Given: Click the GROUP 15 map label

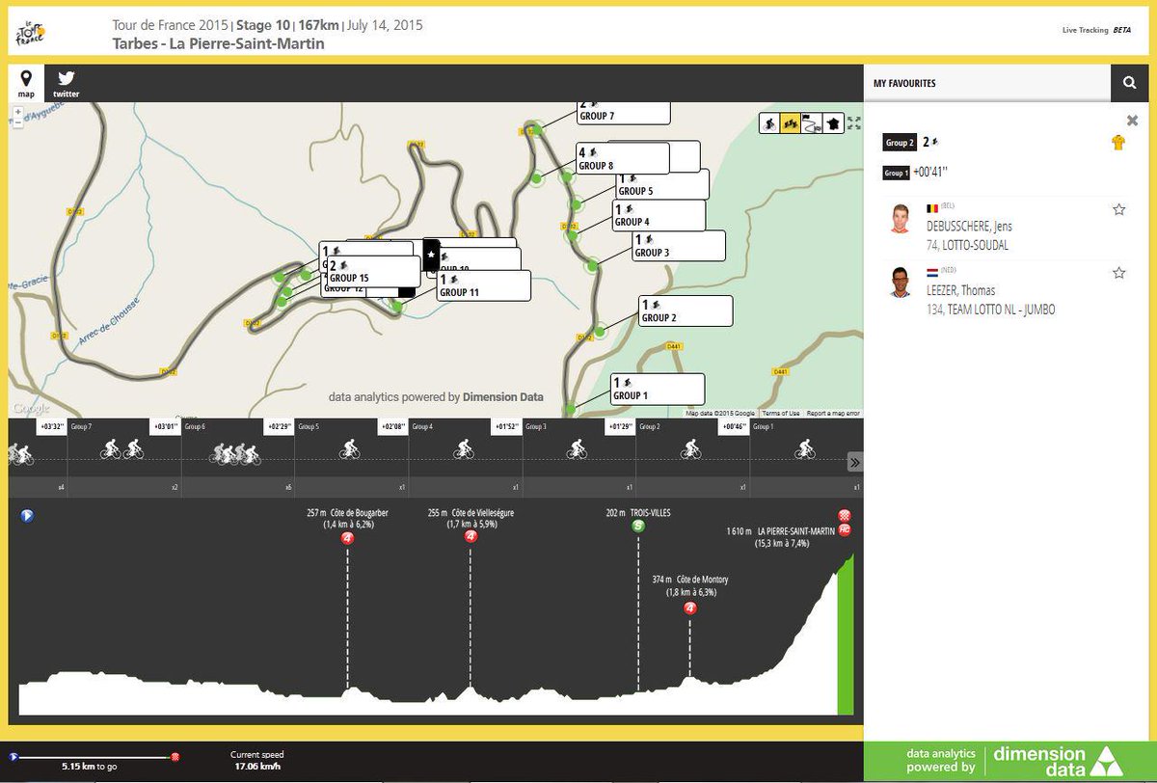Looking at the screenshot, I should tap(372, 271).
